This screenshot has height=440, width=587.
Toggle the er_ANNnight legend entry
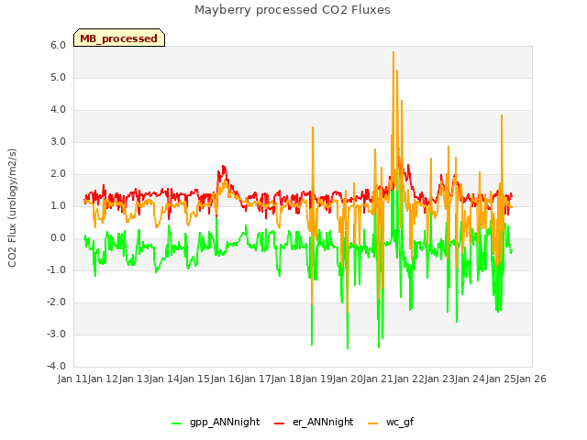314,422
